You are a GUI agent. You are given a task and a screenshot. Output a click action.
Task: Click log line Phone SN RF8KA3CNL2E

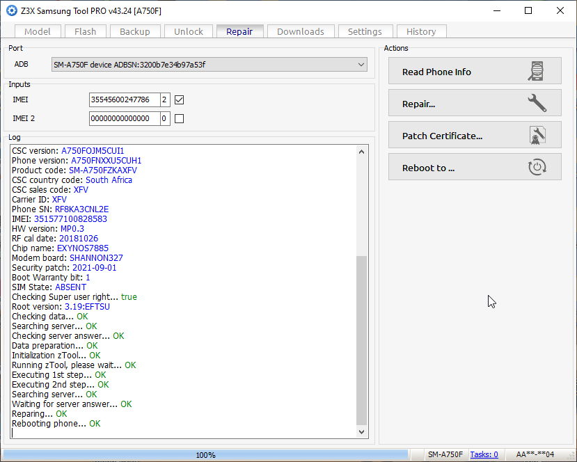[61, 209]
